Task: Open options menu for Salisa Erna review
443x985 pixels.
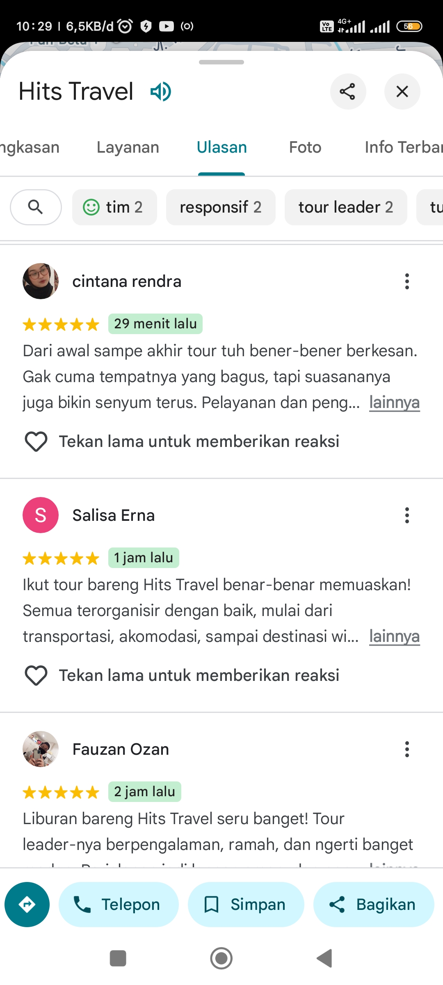Action: (407, 515)
